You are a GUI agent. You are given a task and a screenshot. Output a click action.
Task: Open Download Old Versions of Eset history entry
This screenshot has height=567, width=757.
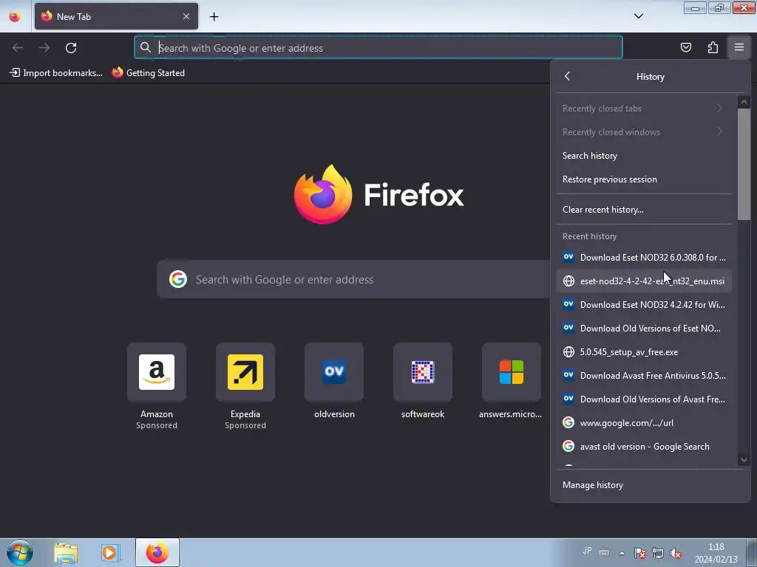tap(644, 329)
